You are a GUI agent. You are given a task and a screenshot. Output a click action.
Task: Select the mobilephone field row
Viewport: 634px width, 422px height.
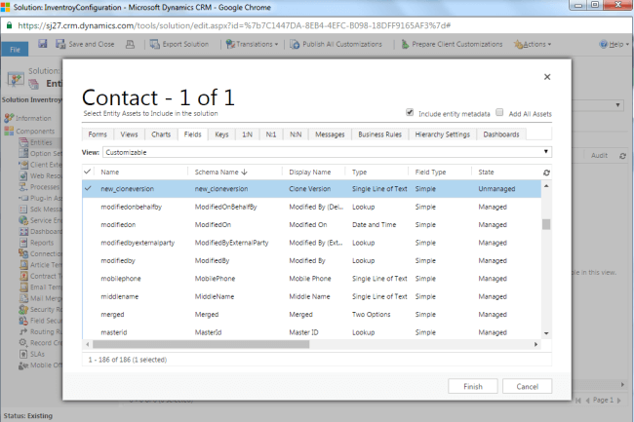(311, 279)
